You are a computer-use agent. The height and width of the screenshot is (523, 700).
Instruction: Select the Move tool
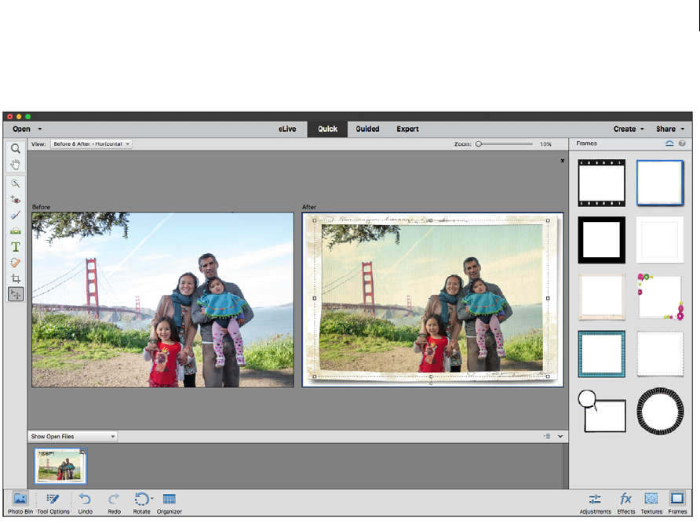tap(15, 294)
